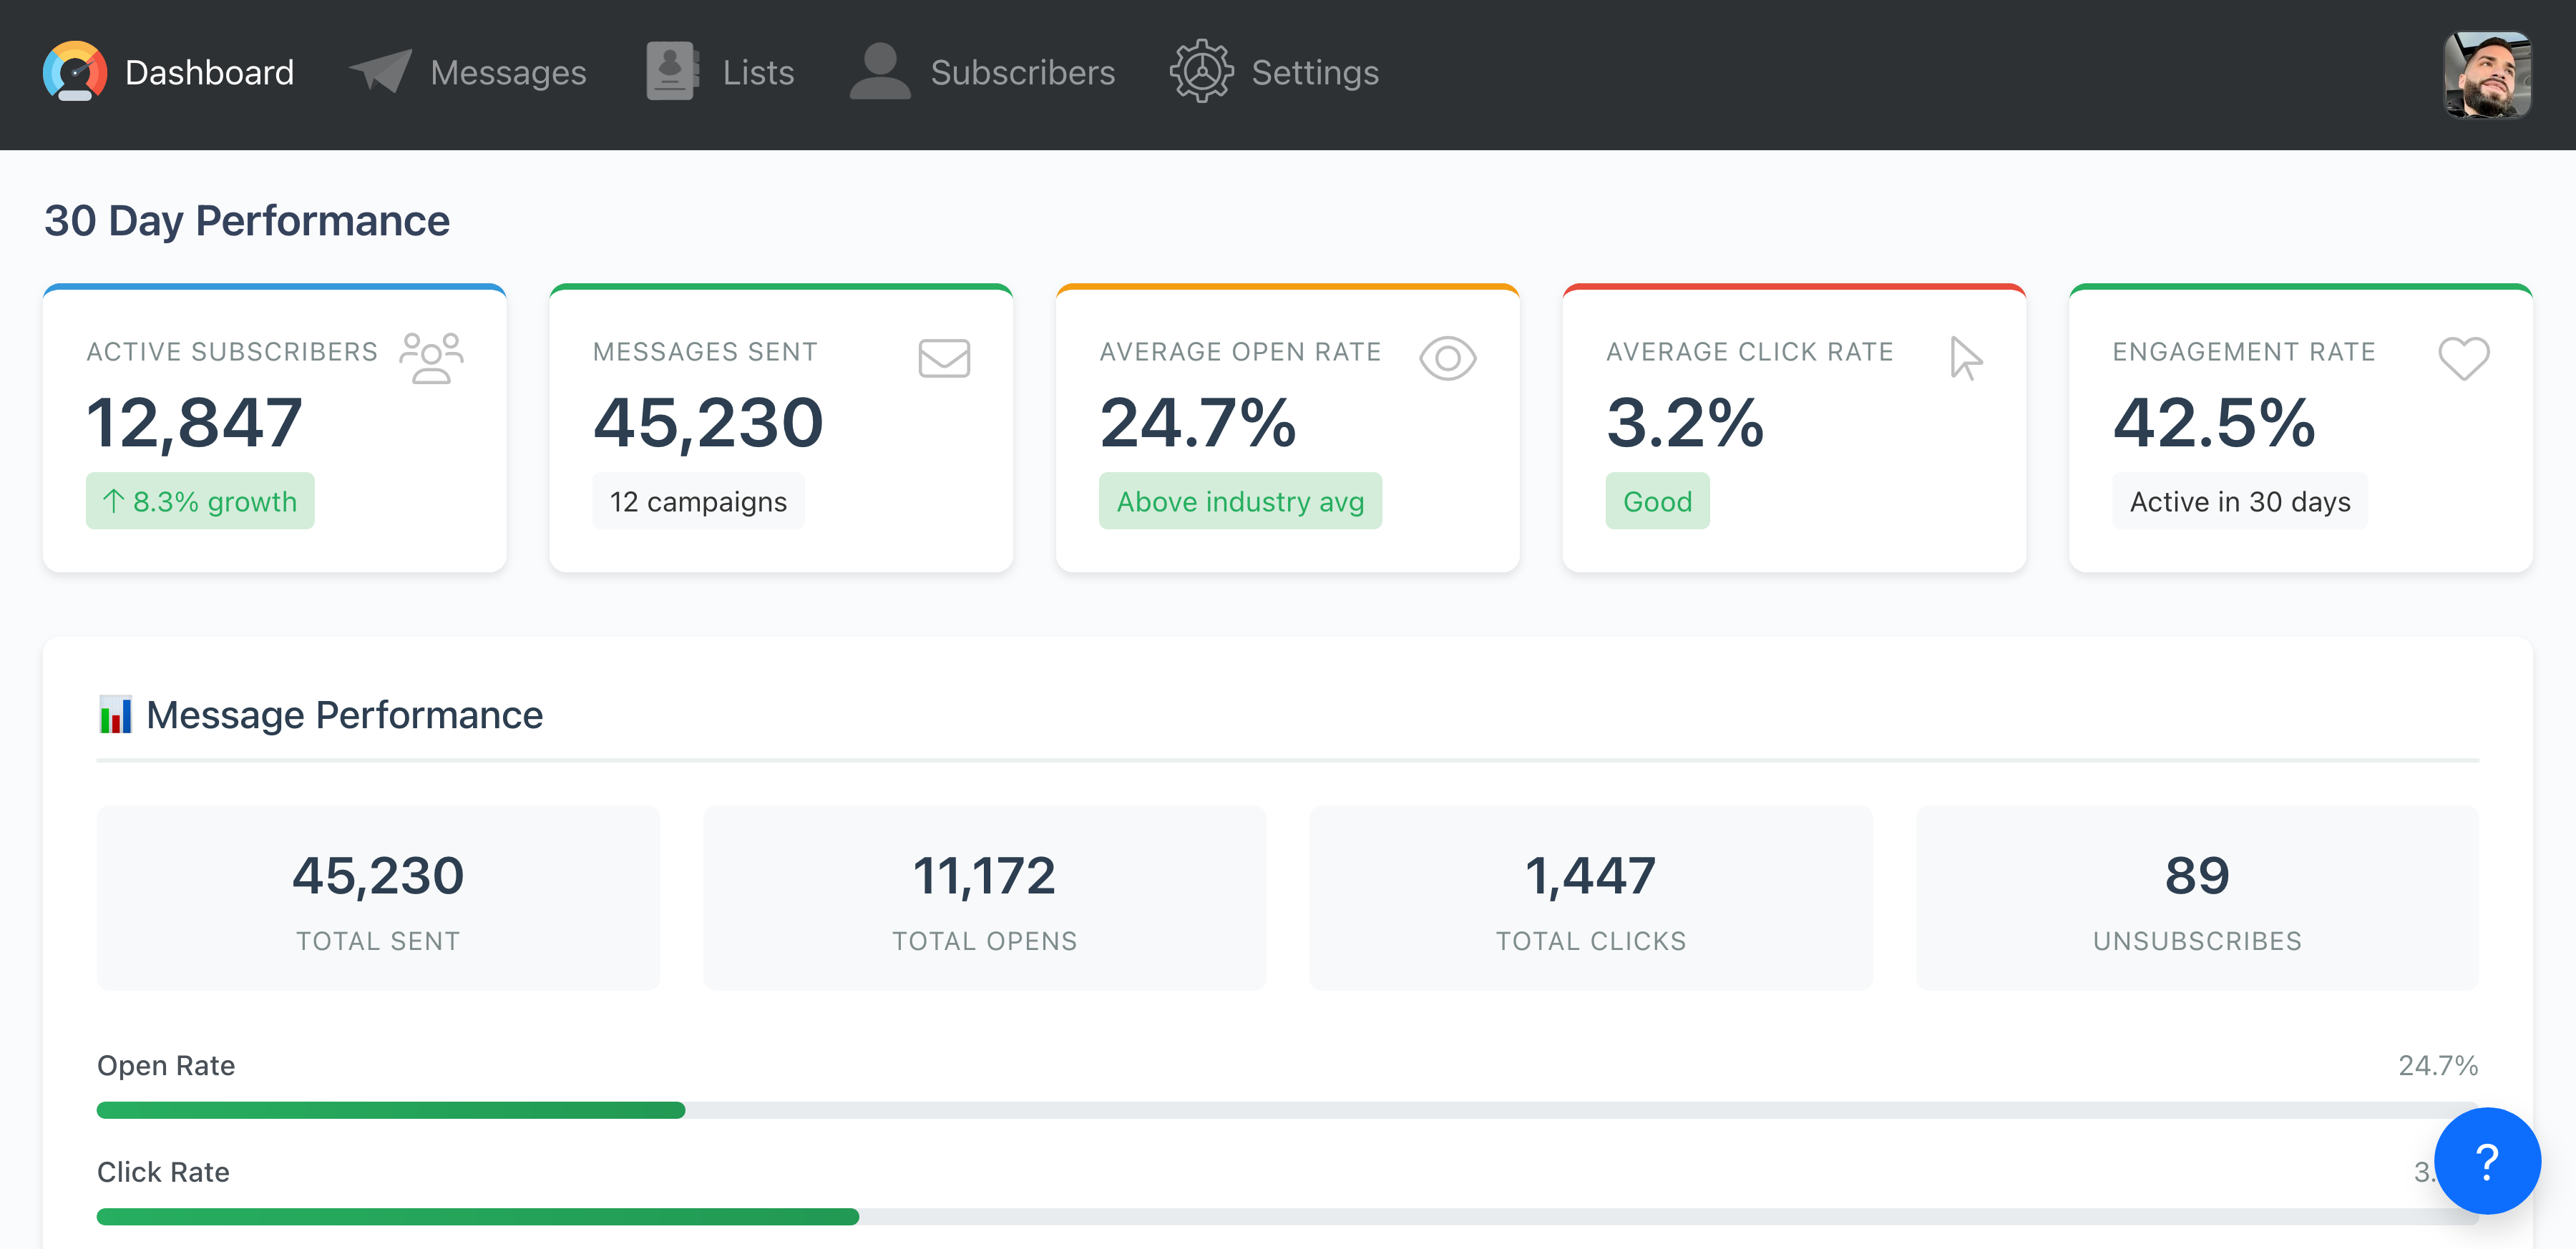Click the Subscribers person icon
This screenshot has height=1249, width=2576.
pyautogui.click(x=879, y=71)
